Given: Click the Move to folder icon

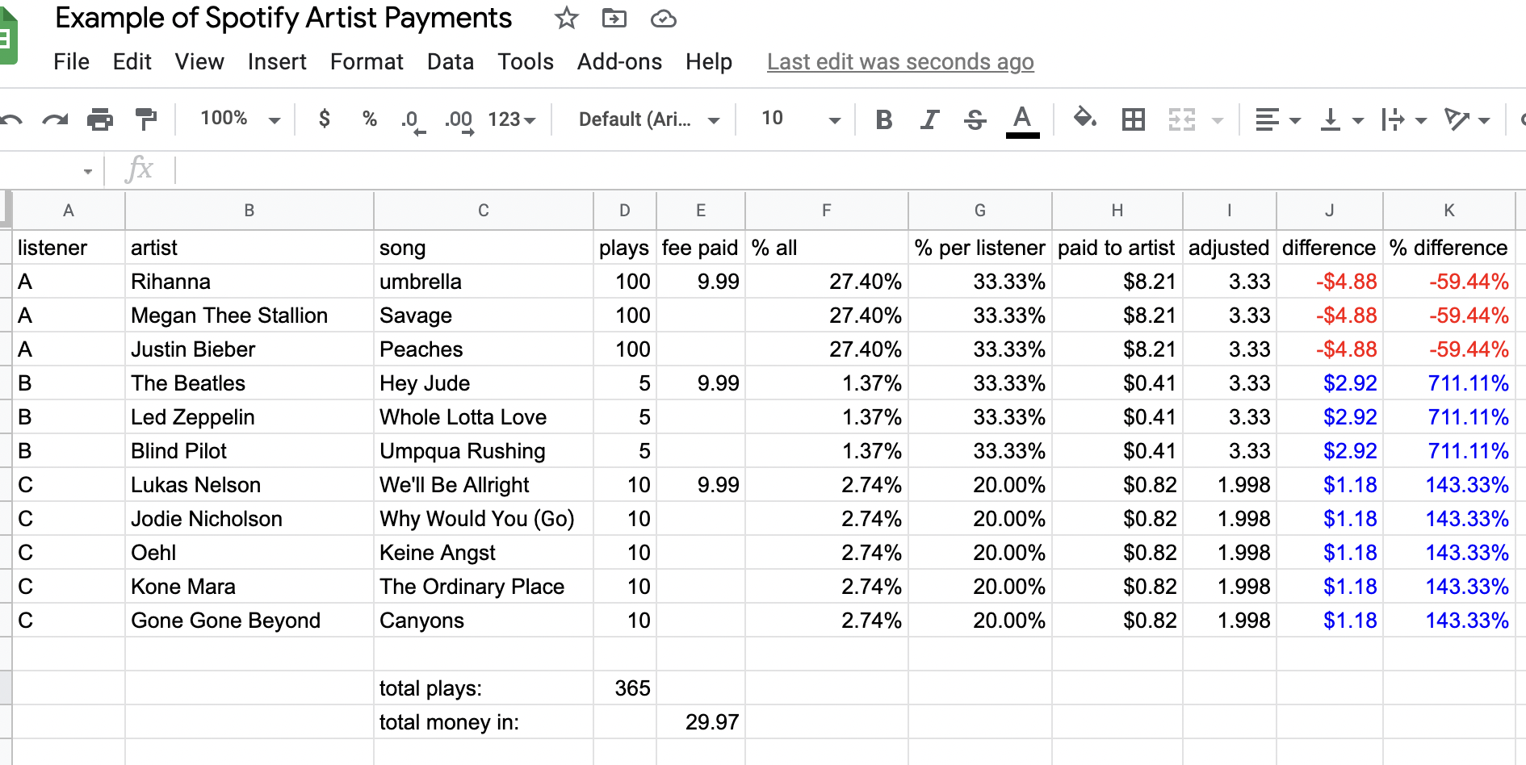Looking at the screenshot, I should pyautogui.click(x=614, y=18).
